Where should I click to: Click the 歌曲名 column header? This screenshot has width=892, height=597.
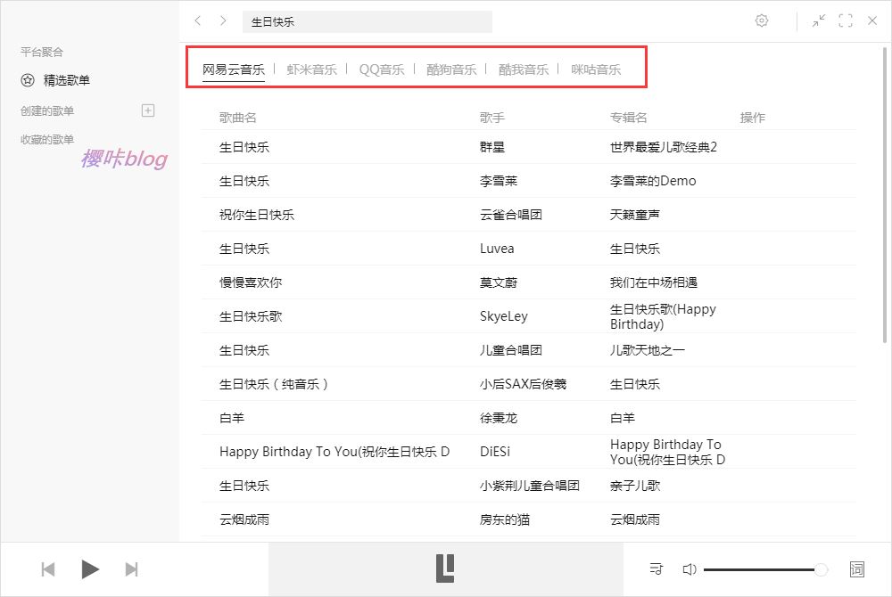(238, 118)
